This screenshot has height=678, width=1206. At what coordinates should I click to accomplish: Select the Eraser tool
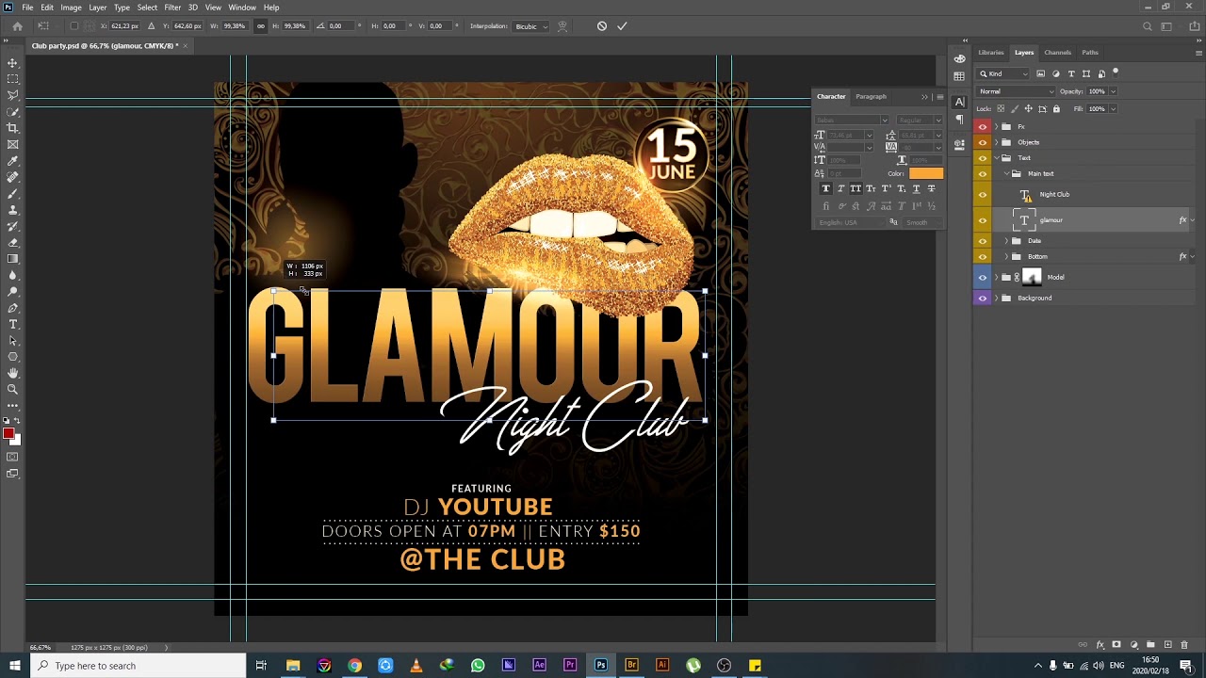click(x=12, y=242)
